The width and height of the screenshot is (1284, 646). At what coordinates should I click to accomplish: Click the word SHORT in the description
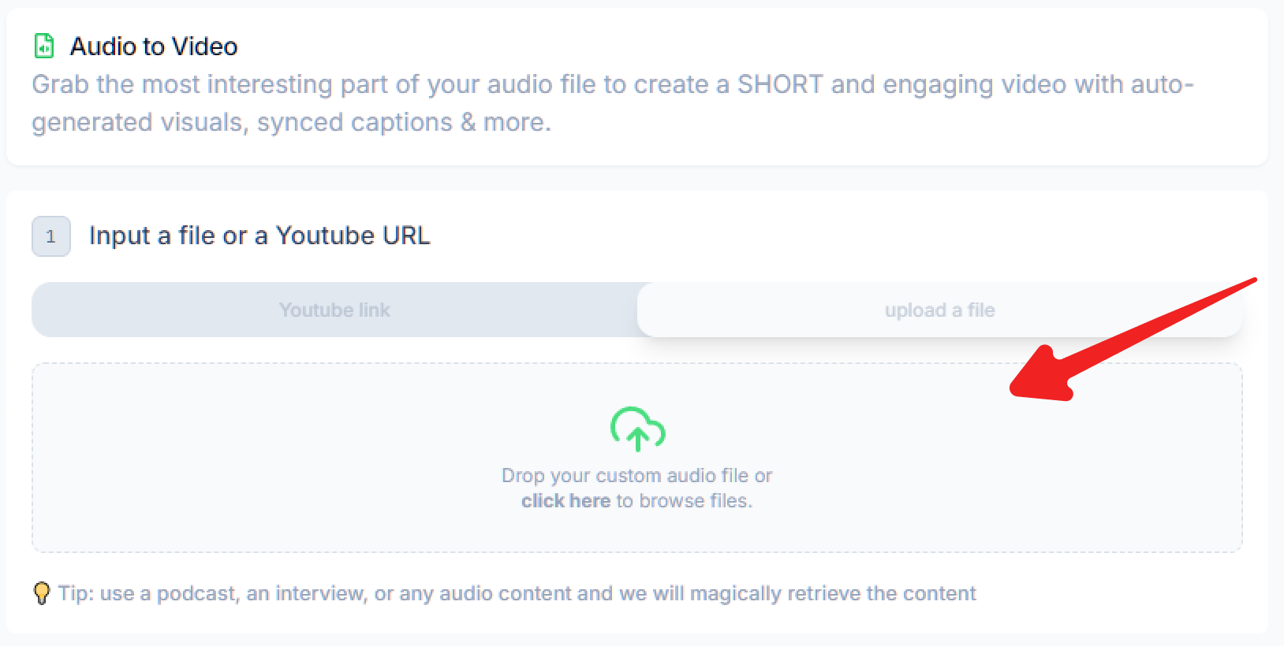780,84
